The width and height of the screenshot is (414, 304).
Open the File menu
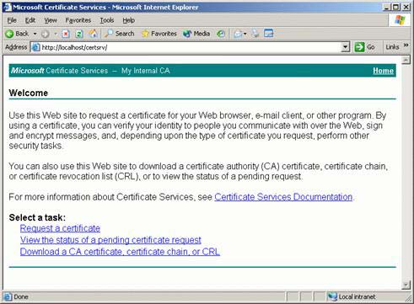point(12,20)
